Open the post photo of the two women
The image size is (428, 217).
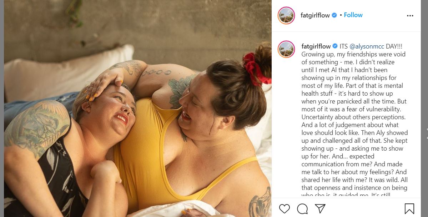[x=137, y=108]
